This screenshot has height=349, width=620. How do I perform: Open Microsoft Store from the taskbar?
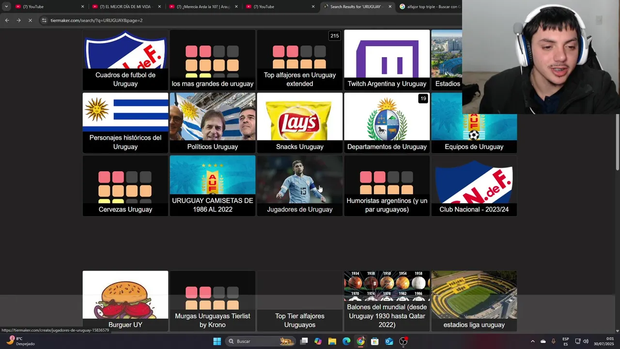(375, 341)
